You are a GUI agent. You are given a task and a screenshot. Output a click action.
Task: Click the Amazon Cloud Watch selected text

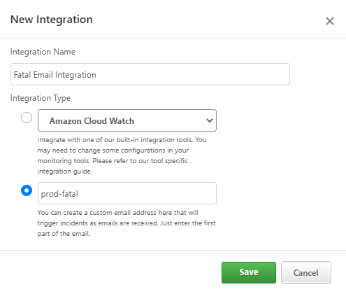click(92, 121)
